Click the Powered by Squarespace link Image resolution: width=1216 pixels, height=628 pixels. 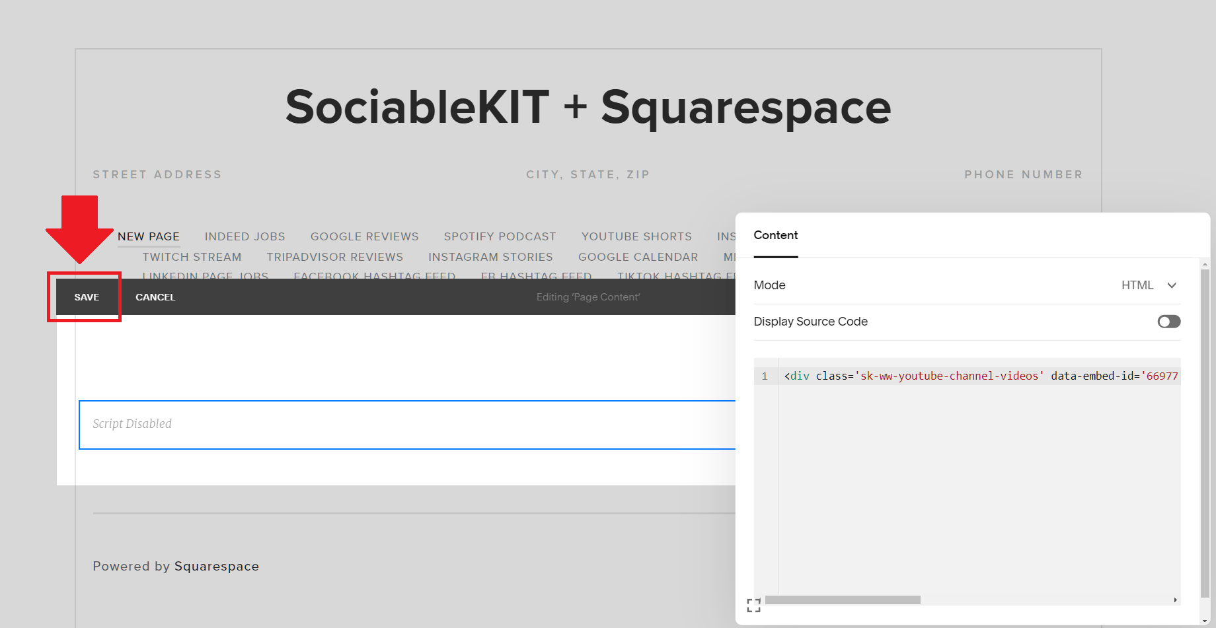(176, 566)
